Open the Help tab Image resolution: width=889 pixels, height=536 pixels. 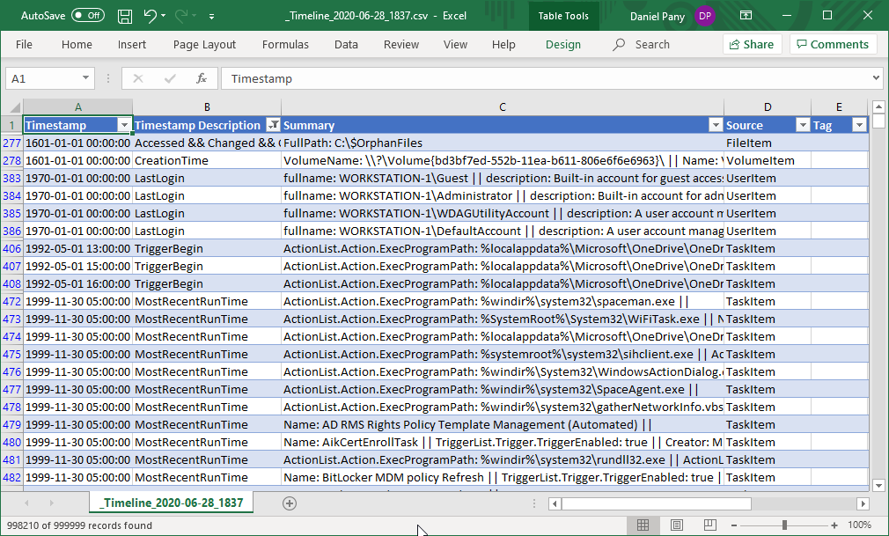tap(503, 44)
